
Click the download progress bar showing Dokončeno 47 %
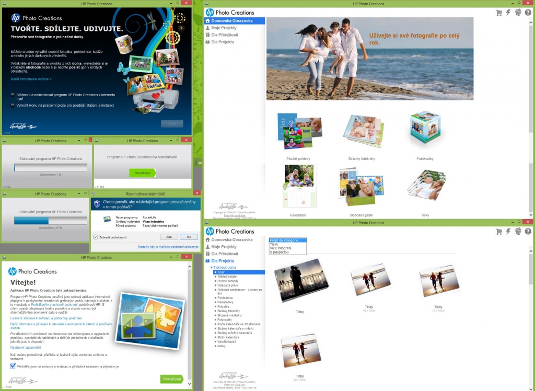pyautogui.click(x=51, y=221)
